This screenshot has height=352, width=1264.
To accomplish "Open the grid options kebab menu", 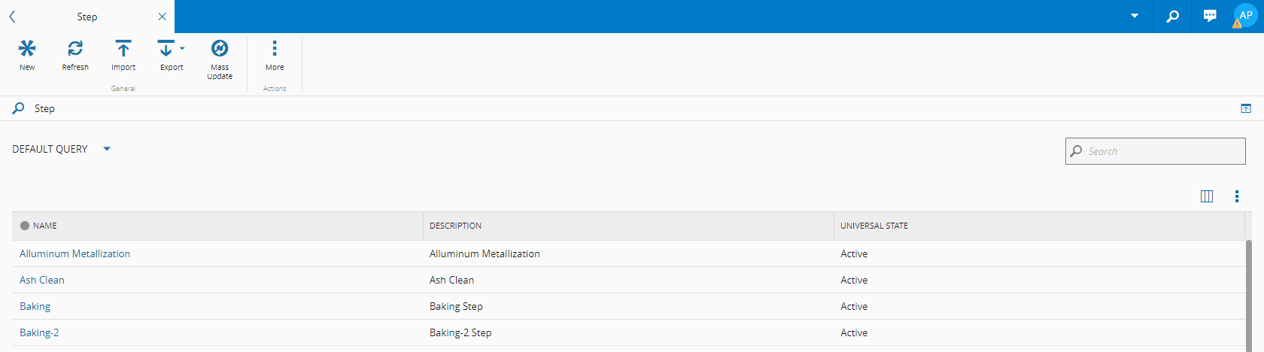I will tap(1237, 196).
